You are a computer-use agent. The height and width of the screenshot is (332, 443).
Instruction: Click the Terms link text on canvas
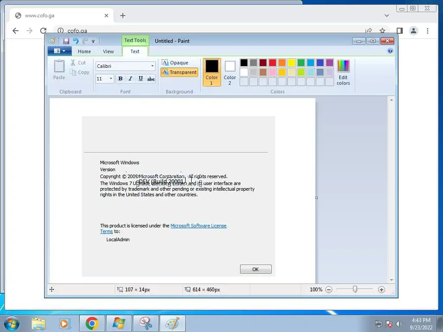click(x=106, y=231)
